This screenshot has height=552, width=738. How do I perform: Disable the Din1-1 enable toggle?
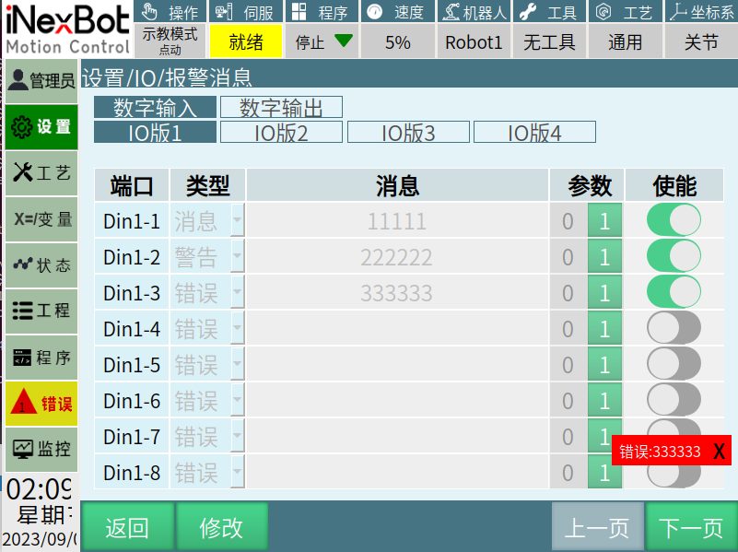[674, 221]
